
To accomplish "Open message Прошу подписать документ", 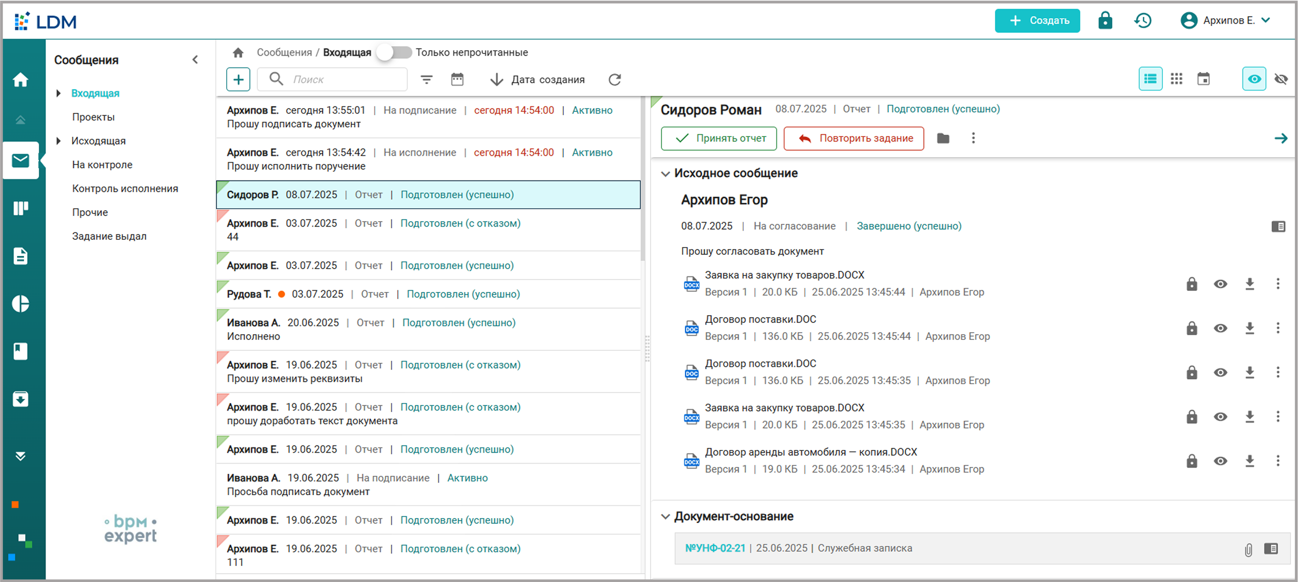I will pyautogui.click(x=428, y=117).
